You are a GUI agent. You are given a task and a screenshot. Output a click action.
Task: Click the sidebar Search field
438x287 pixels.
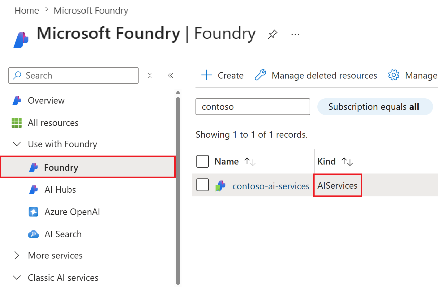(73, 75)
